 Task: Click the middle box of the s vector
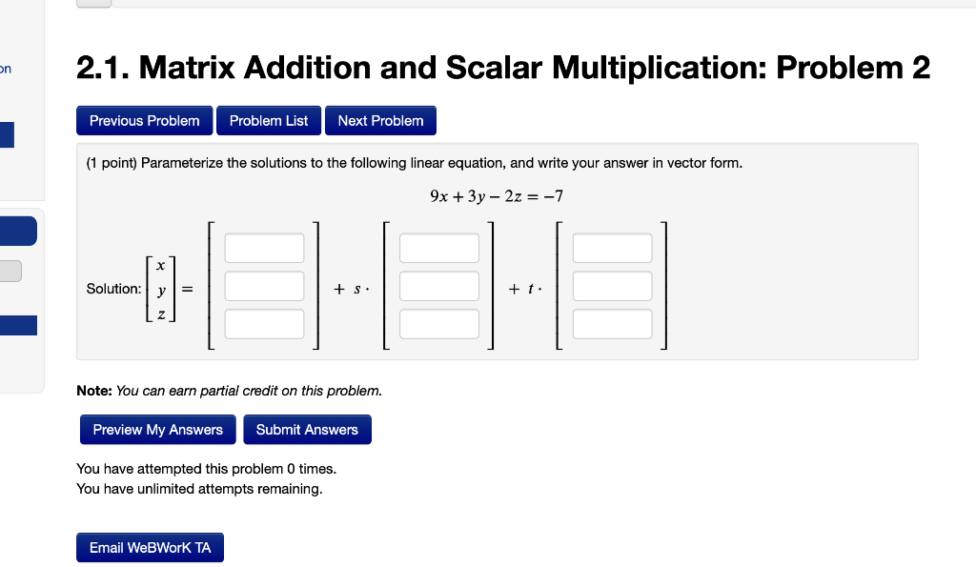[x=439, y=285]
